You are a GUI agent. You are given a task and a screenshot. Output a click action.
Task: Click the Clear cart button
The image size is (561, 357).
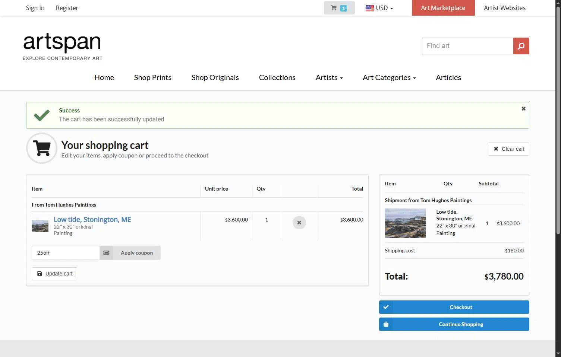coord(508,149)
